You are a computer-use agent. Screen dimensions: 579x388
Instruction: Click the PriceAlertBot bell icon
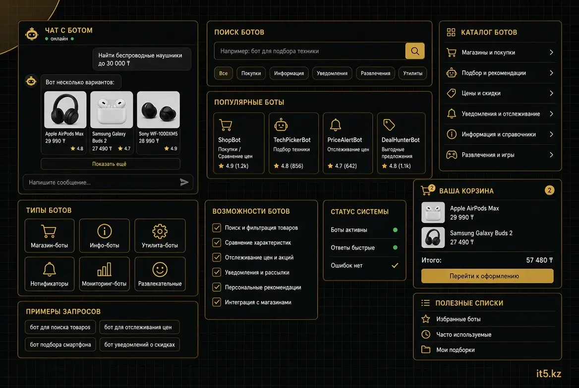335,125
